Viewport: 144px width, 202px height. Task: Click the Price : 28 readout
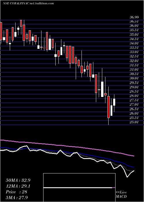coord(16,192)
